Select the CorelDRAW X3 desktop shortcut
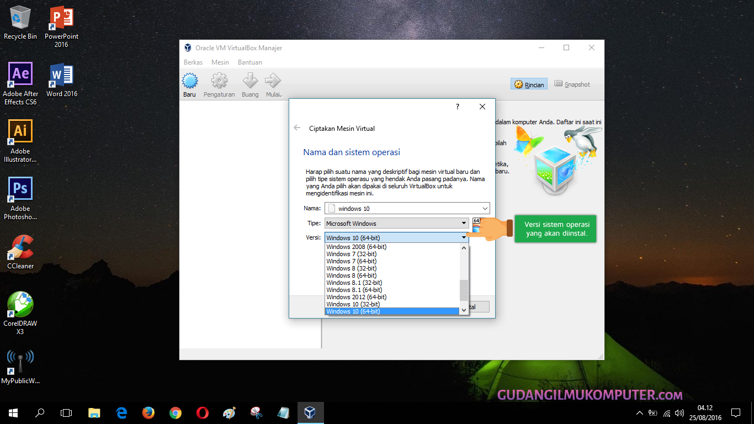This screenshot has width=754, height=424. pos(20,314)
